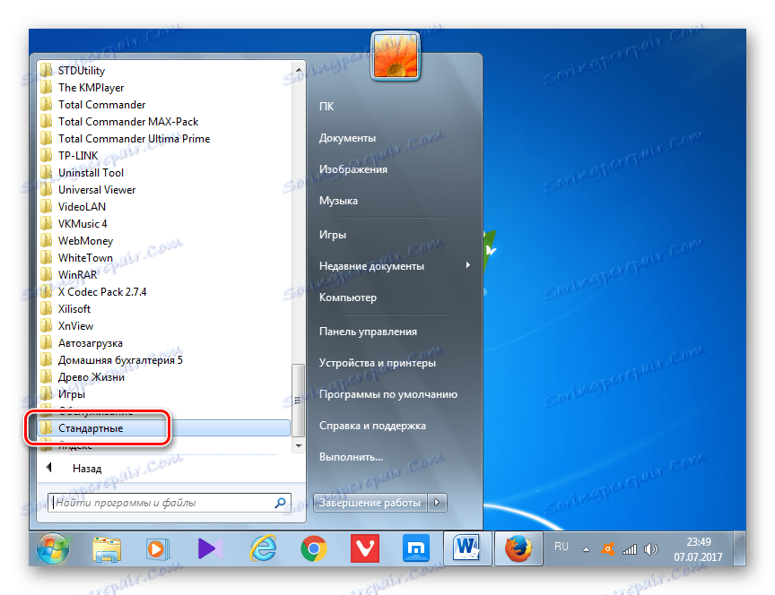Open Internet Explorer from the taskbar
775x595 pixels.
(x=263, y=548)
